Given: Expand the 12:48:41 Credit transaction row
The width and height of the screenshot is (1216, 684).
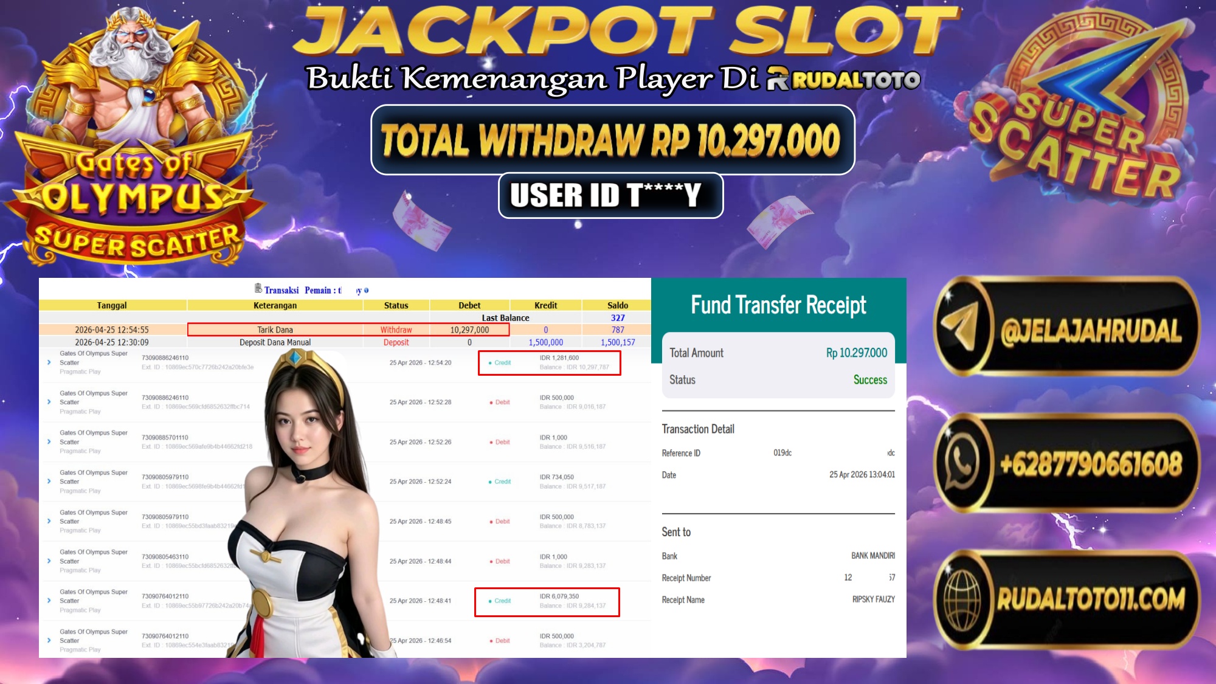Looking at the screenshot, I should pos(49,601).
